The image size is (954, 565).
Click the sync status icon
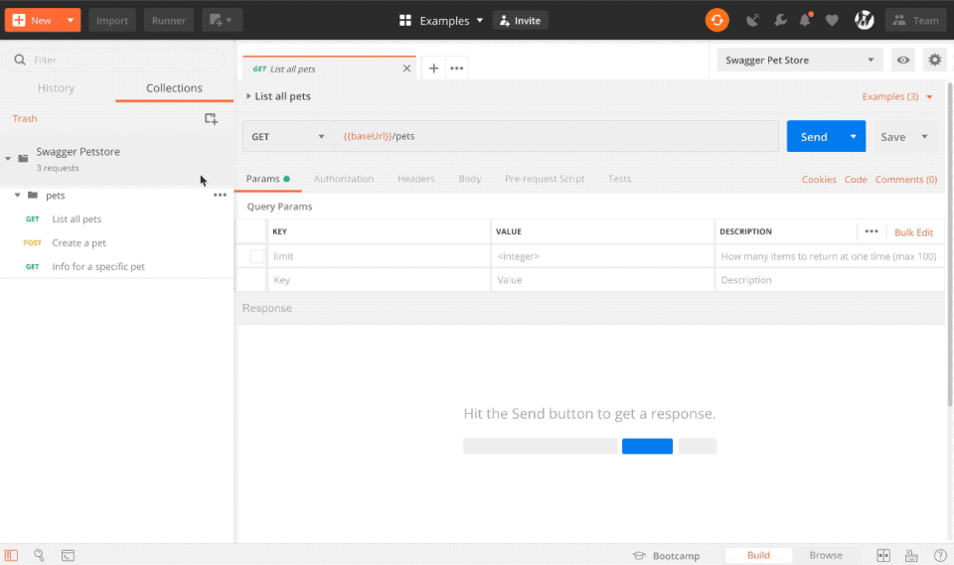coord(716,20)
